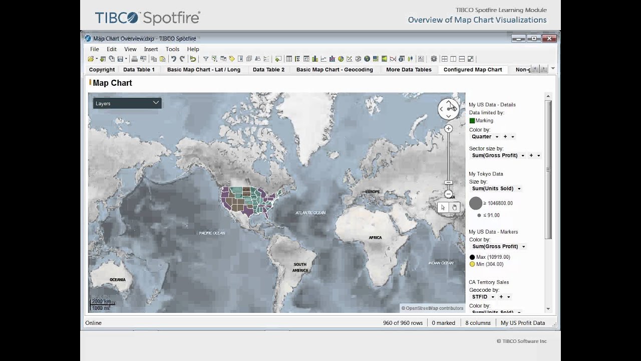Click the legend panel vertical scrollbar
Image resolution: width=641 pixels, height=361 pixels.
point(548,169)
